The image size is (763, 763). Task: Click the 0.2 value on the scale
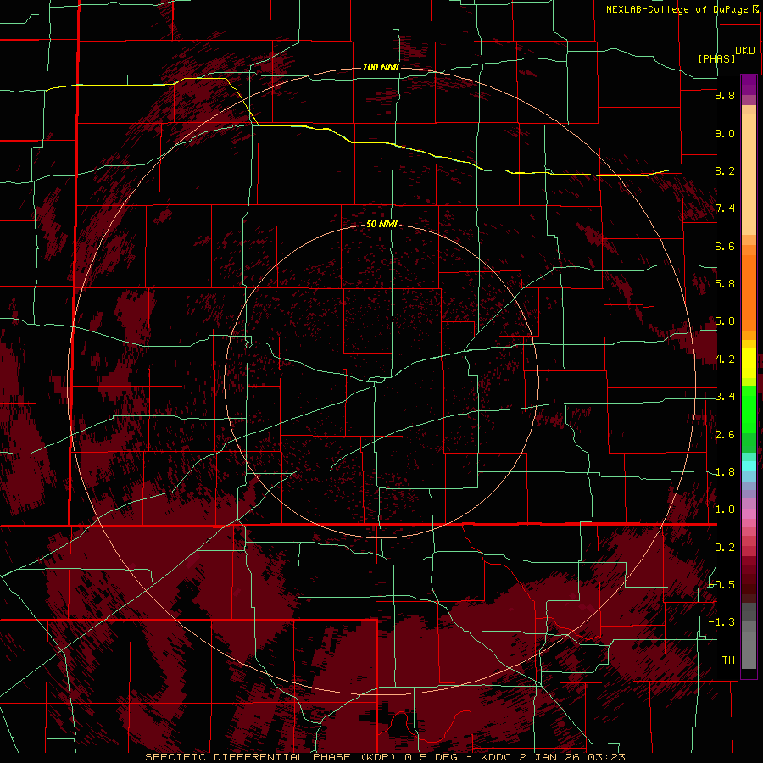pos(725,547)
